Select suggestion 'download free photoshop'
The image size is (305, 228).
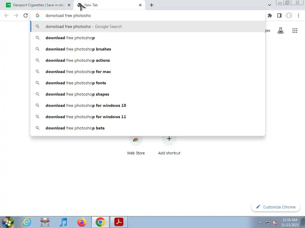148,38
